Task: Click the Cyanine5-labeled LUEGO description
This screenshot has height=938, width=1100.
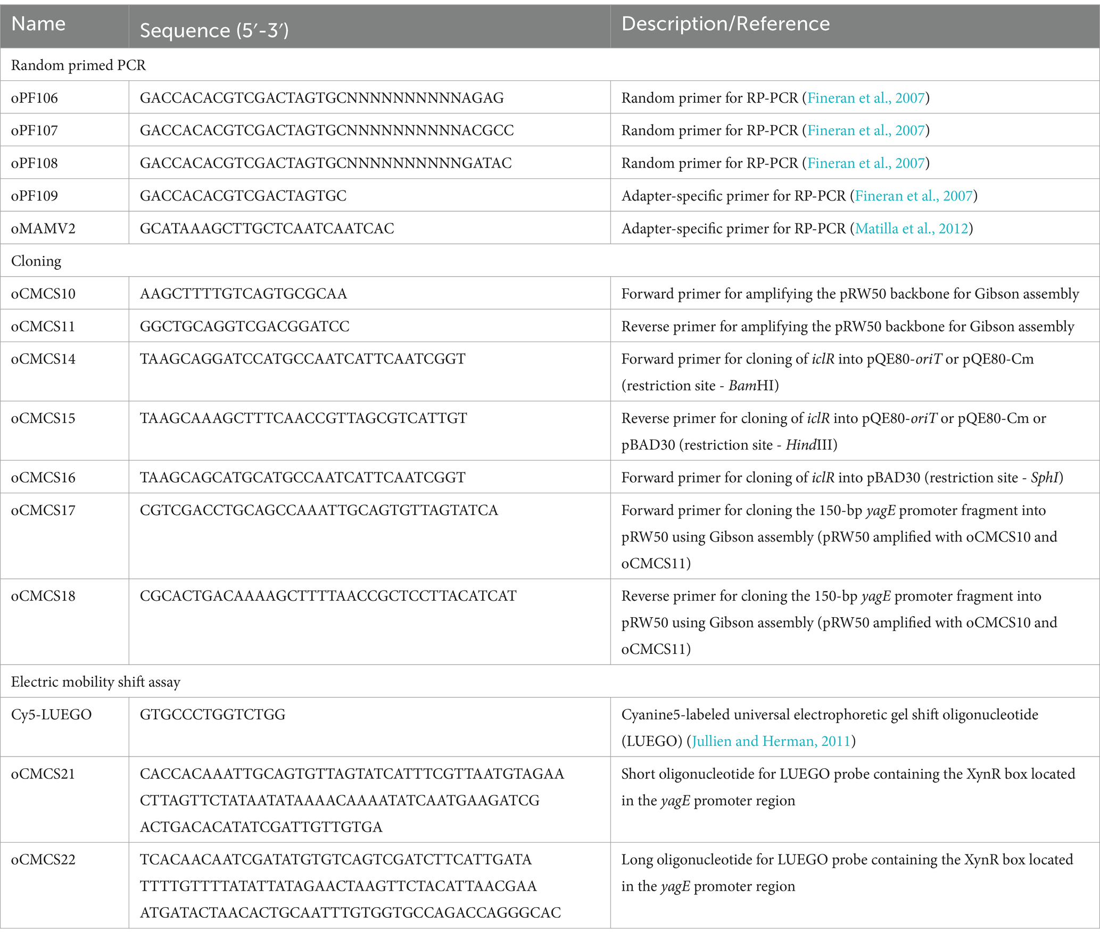Action: click(x=830, y=728)
